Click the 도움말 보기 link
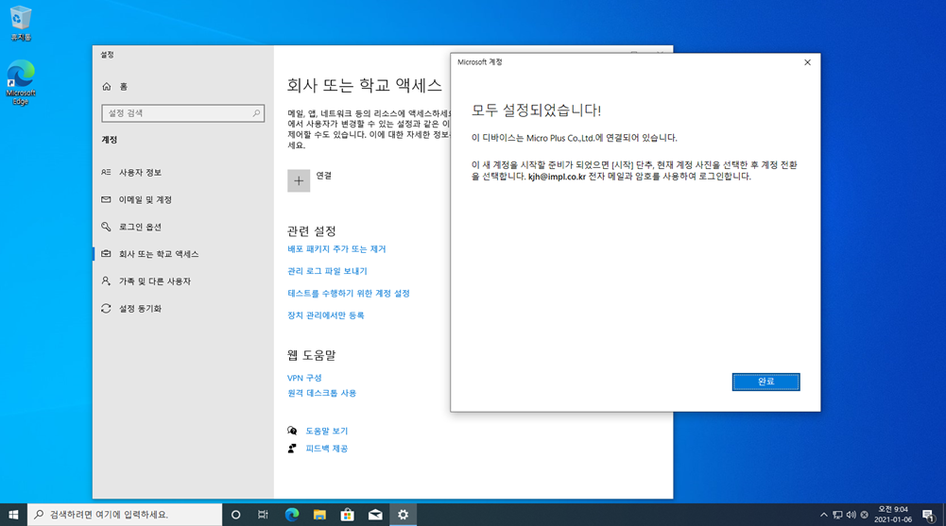Viewport: 946px width, 526px height. click(x=326, y=431)
